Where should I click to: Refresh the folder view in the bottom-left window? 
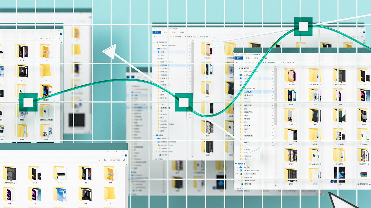105,160
